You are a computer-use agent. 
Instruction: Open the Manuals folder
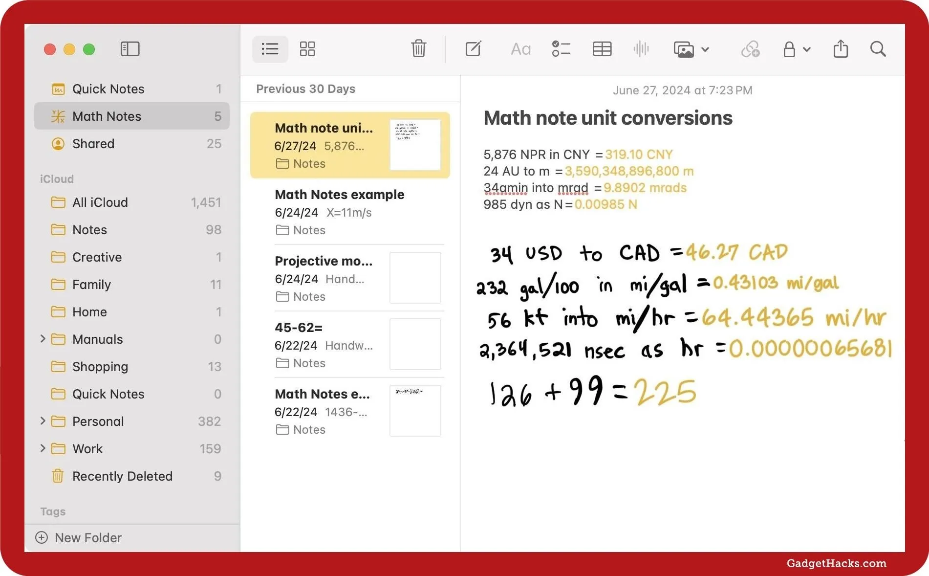point(132,339)
